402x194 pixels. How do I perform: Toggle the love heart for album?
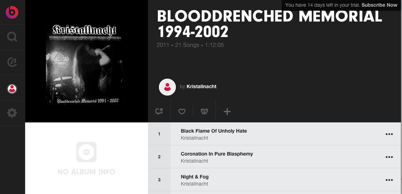pos(182,111)
